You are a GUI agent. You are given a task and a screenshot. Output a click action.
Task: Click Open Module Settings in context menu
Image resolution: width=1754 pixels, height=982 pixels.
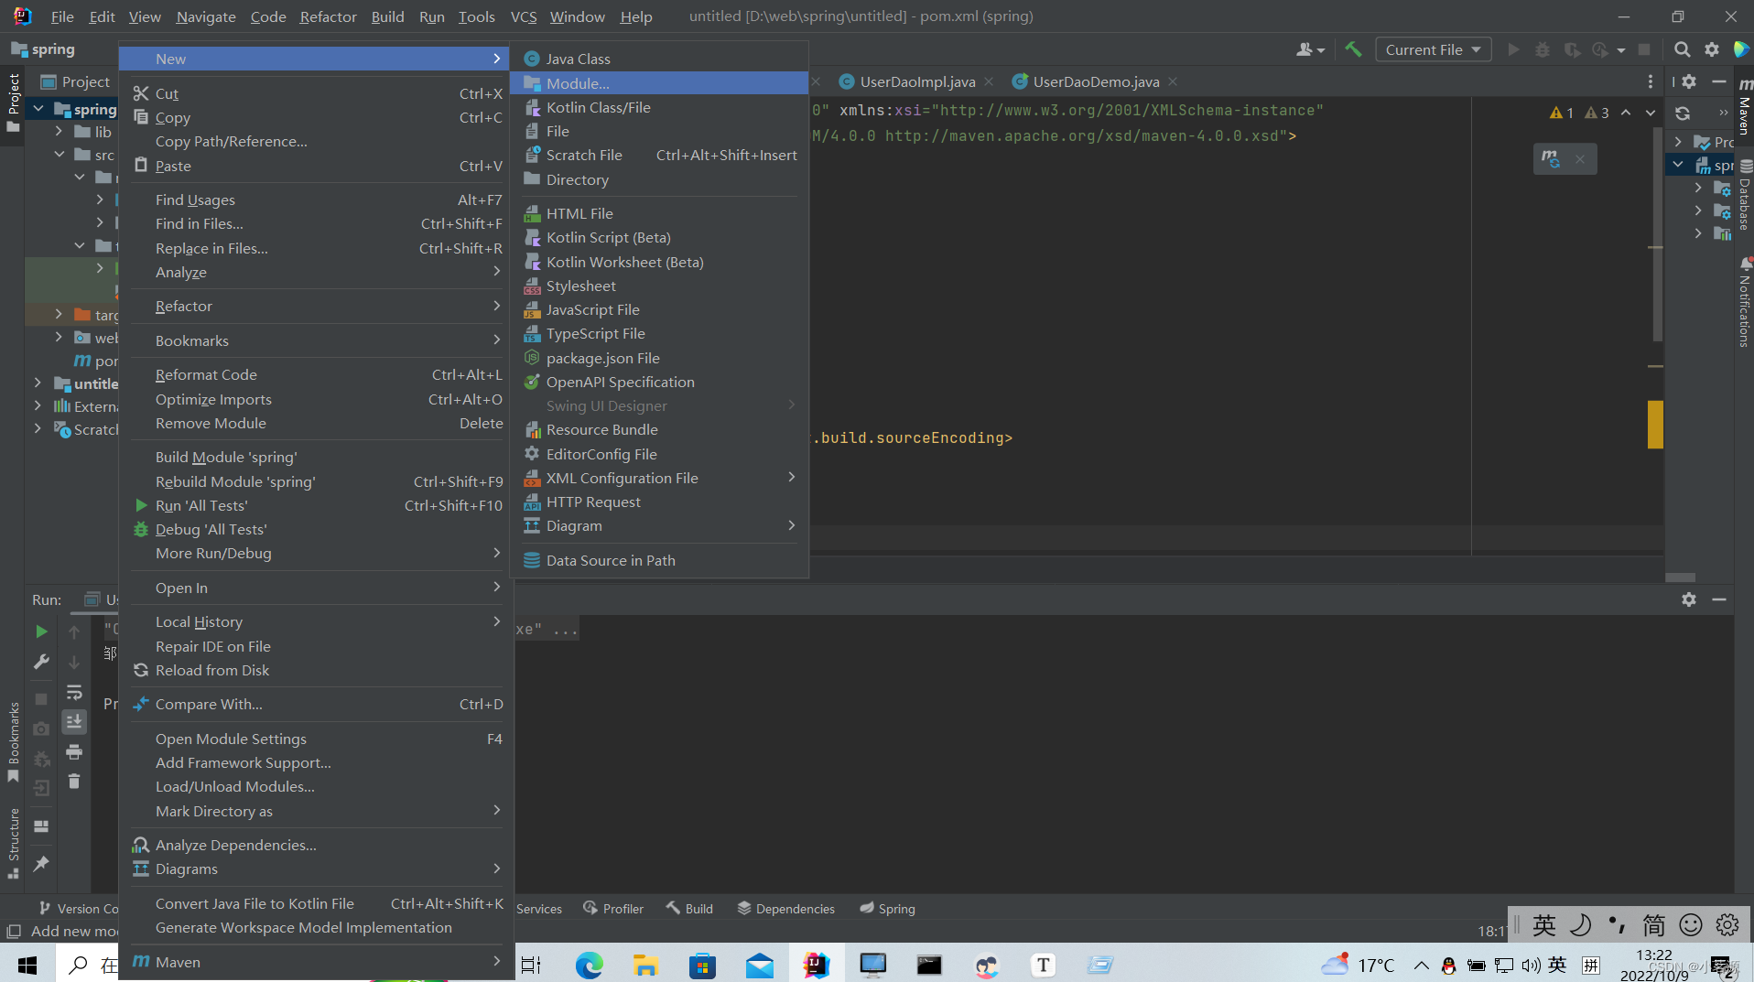click(x=317, y=739)
